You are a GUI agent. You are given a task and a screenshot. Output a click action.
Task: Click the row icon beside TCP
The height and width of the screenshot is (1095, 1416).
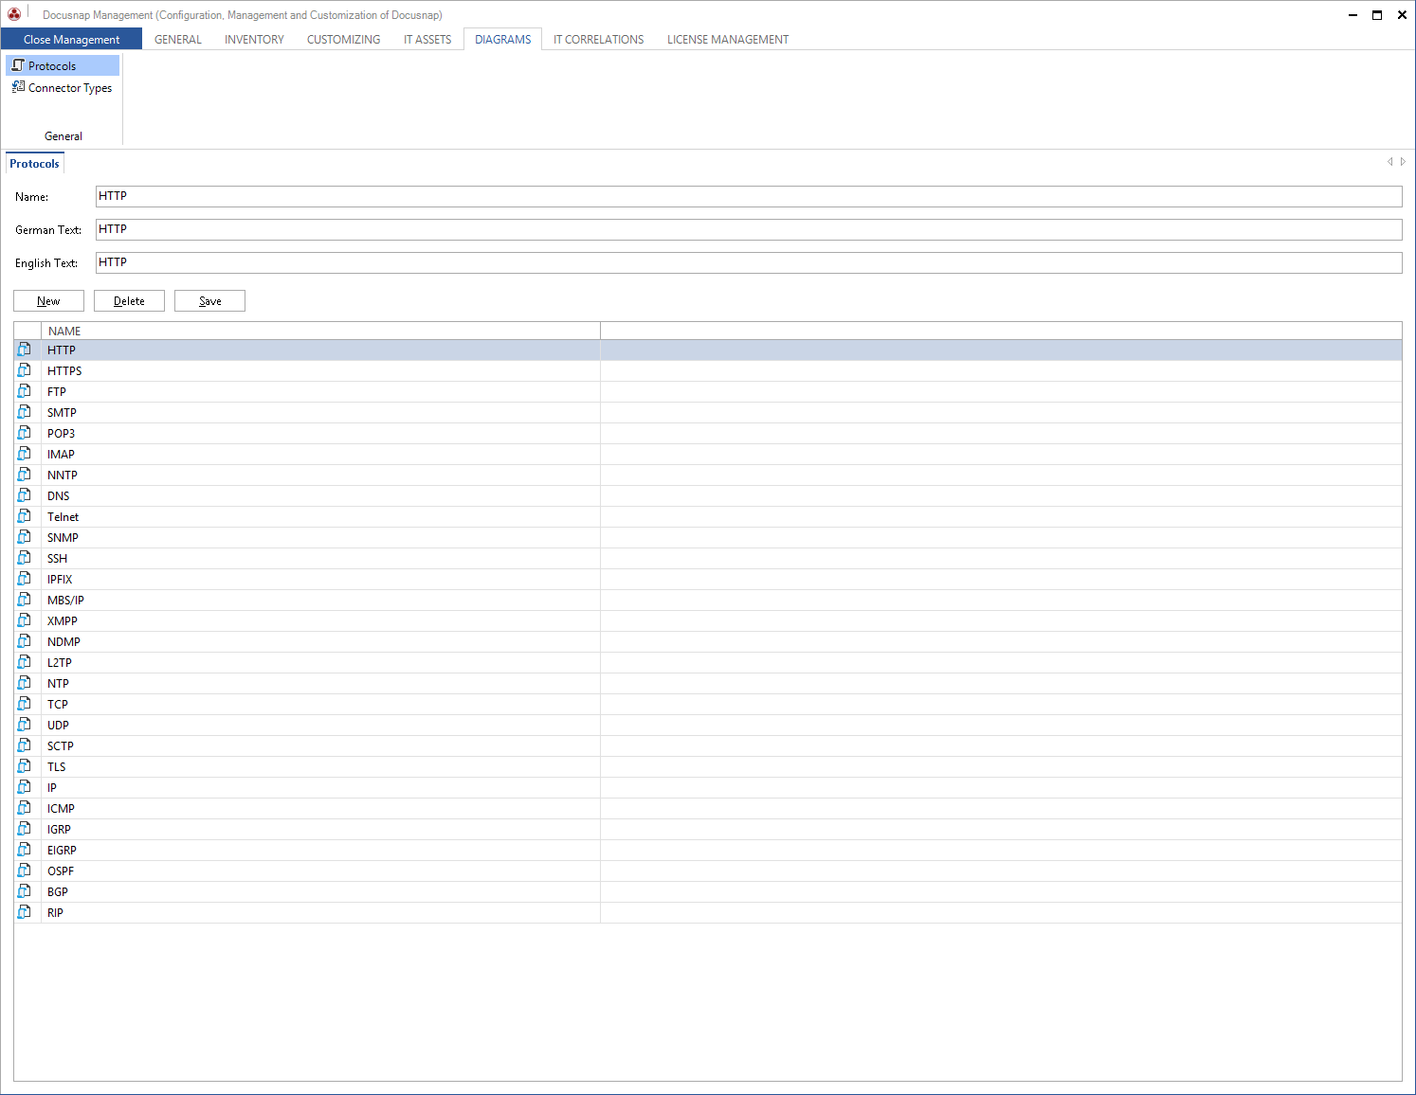click(x=25, y=704)
